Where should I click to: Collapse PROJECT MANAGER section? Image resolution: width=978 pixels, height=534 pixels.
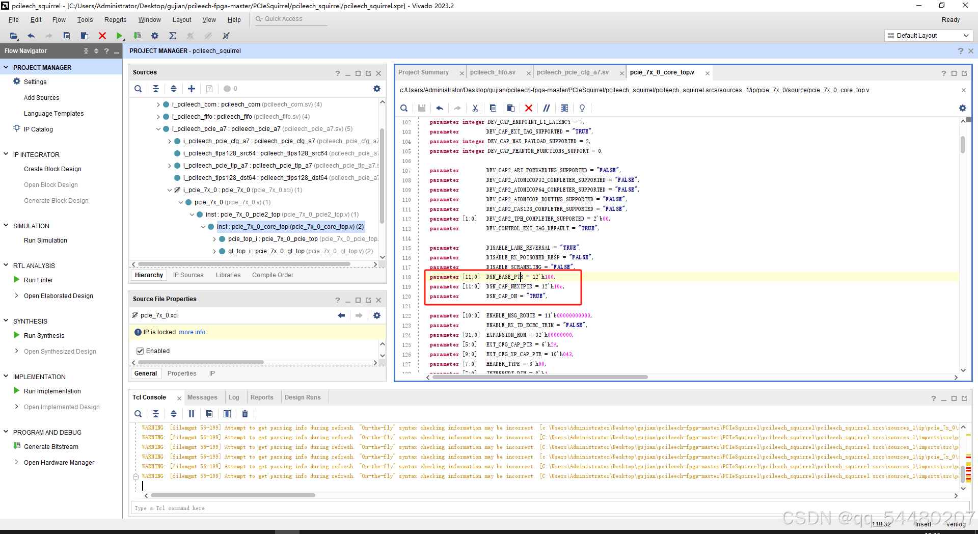[6, 67]
